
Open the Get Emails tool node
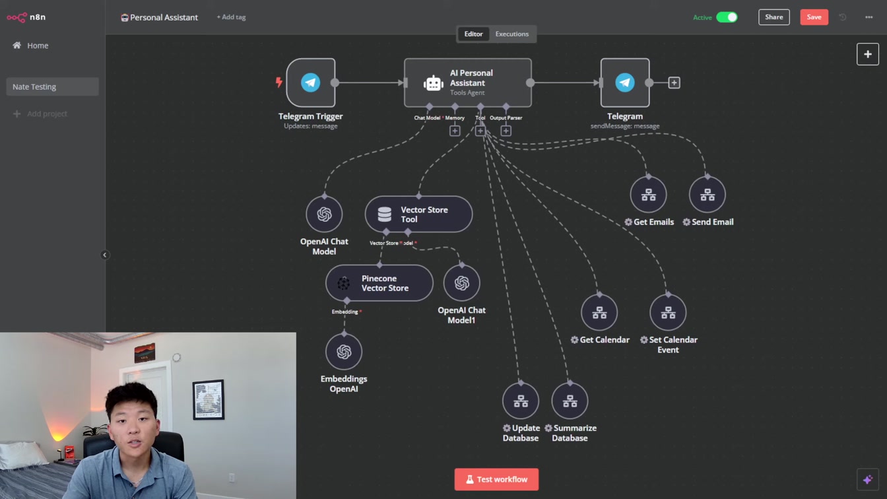pos(649,195)
